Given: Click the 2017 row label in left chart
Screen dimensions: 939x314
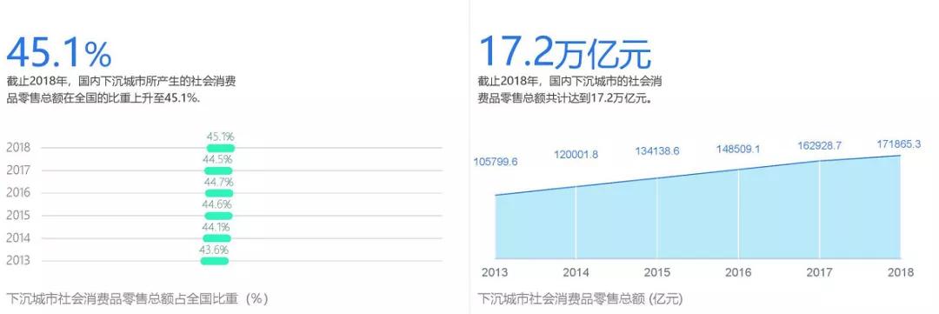Looking at the screenshot, I should 18,170.
